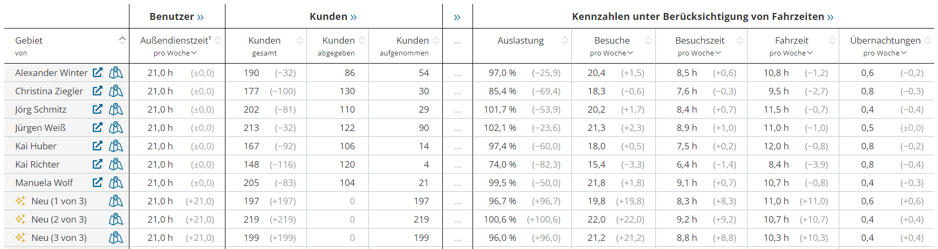Show Christina Ziegler's territory map icon
This screenshot has width=938, height=249.
pyautogui.click(x=116, y=91)
